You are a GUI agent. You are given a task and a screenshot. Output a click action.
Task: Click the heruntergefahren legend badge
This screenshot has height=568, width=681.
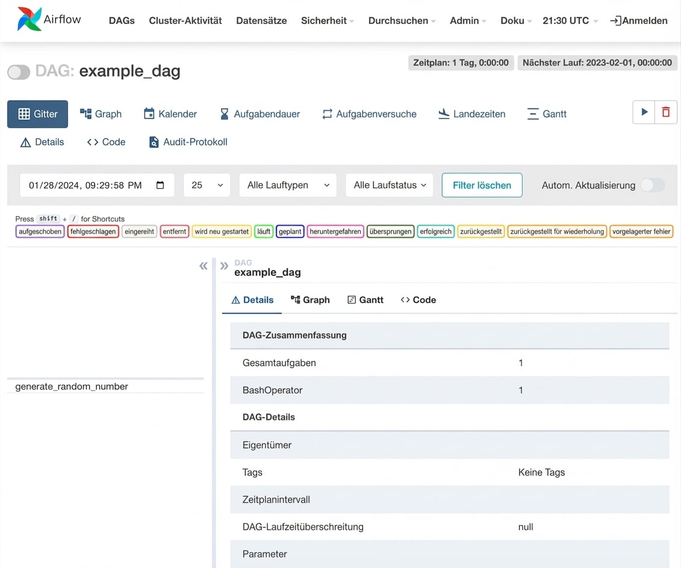[335, 232]
